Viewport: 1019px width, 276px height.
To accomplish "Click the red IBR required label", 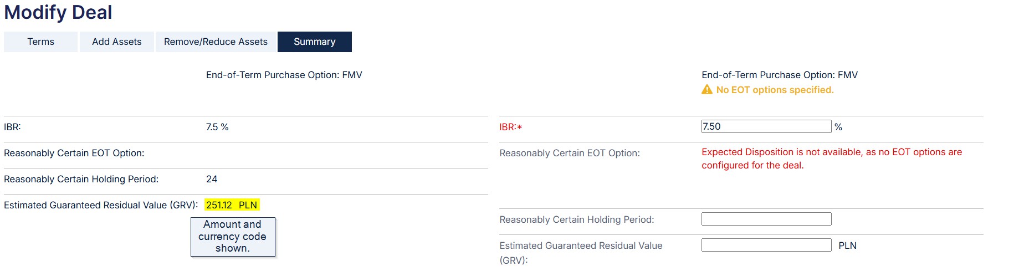I will click(x=510, y=127).
